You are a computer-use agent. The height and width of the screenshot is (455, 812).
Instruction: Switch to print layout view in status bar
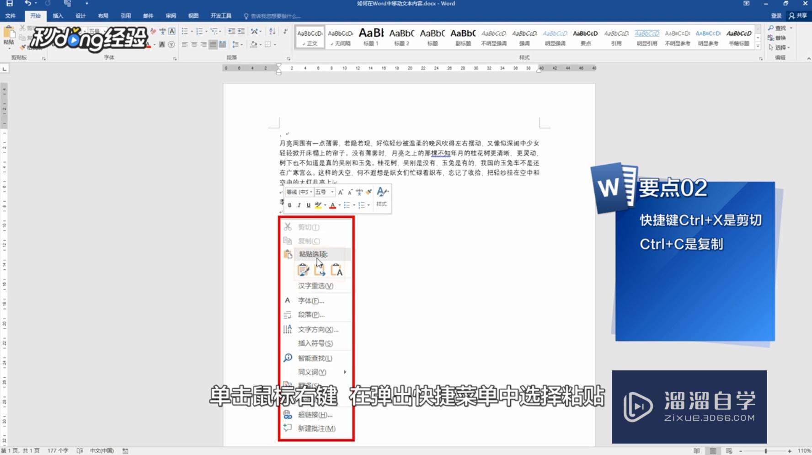pyautogui.click(x=713, y=451)
